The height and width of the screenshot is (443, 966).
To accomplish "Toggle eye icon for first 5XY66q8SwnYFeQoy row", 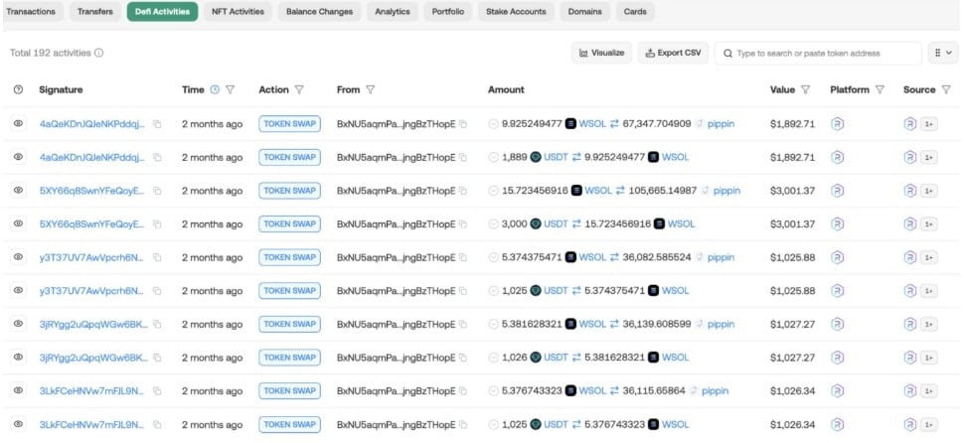I will click(x=18, y=191).
